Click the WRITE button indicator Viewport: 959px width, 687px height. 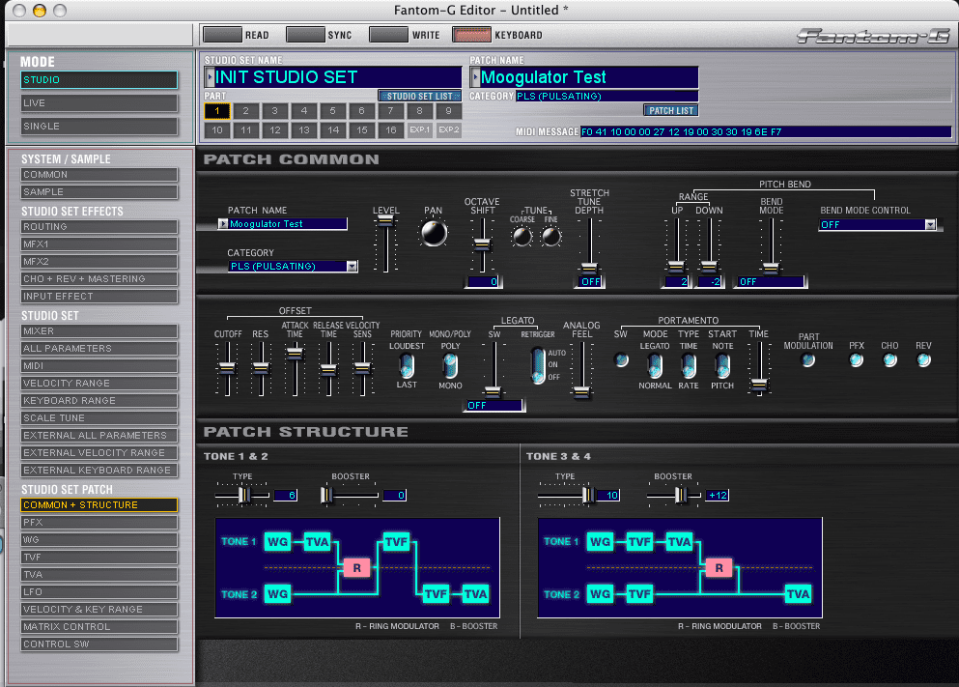click(x=388, y=35)
